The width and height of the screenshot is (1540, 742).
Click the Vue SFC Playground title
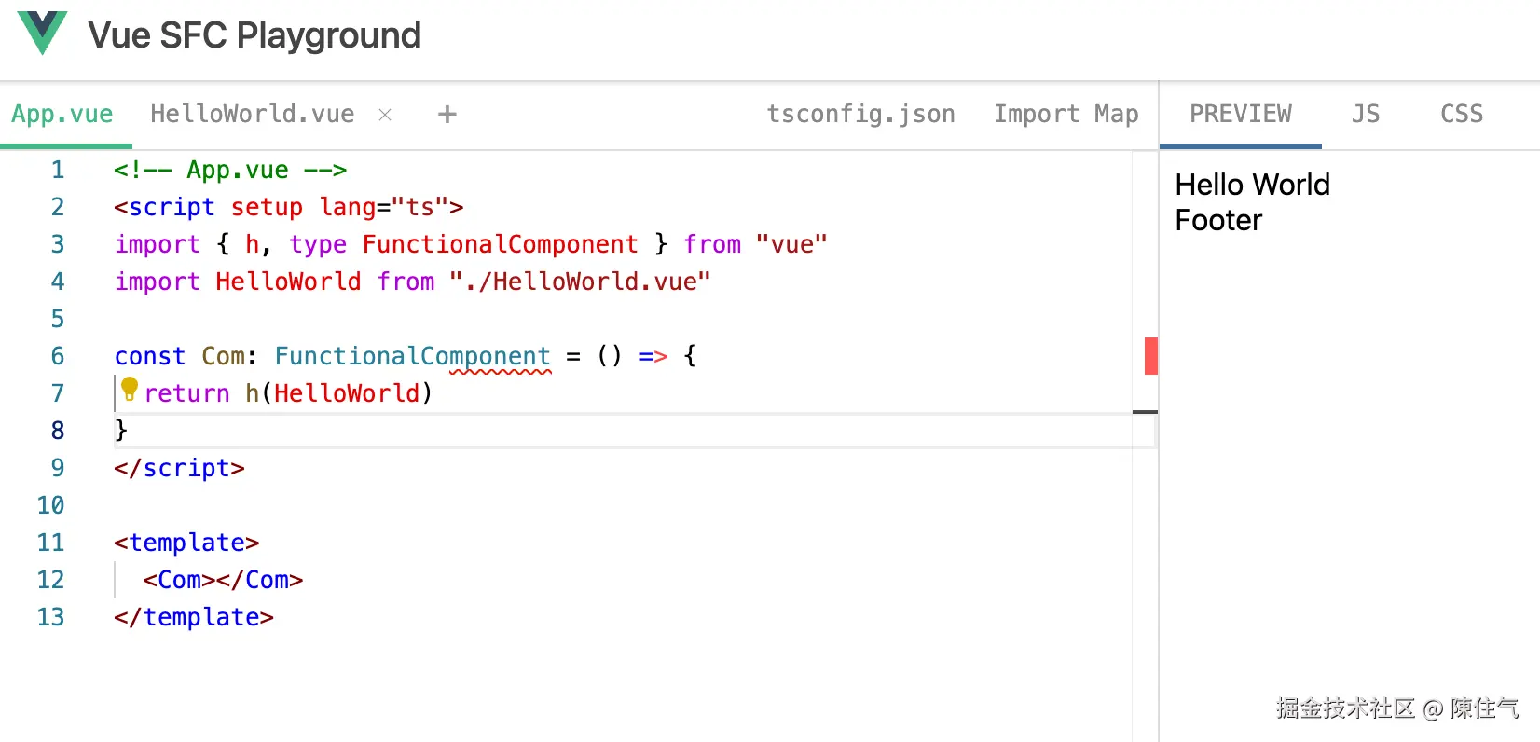(x=254, y=35)
